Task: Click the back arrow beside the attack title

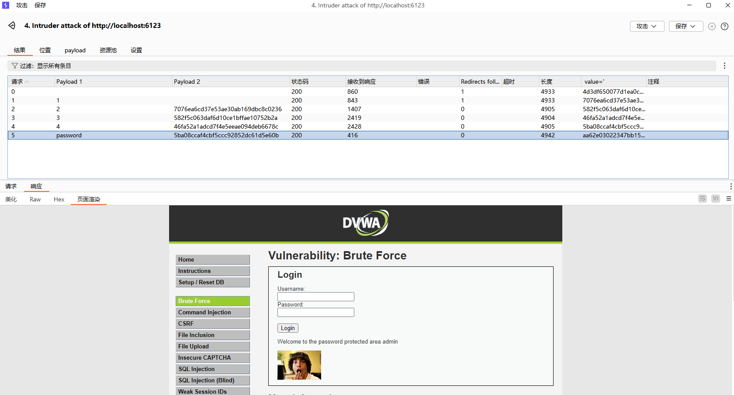Action: tap(12, 26)
